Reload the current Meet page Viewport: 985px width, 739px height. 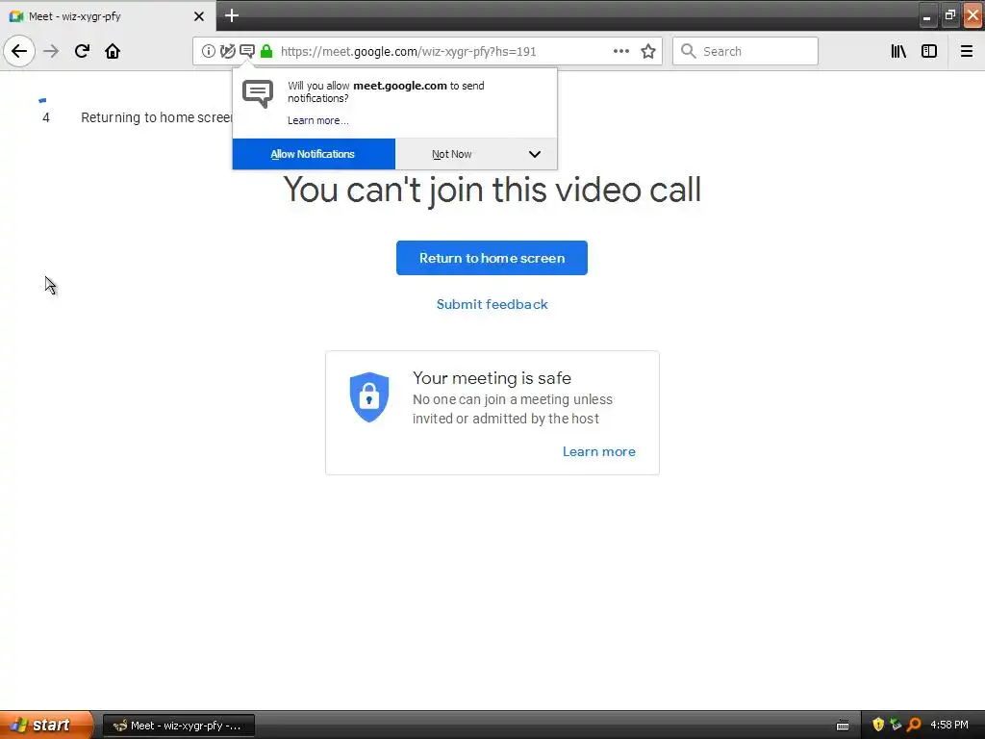[x=83, y=51]
